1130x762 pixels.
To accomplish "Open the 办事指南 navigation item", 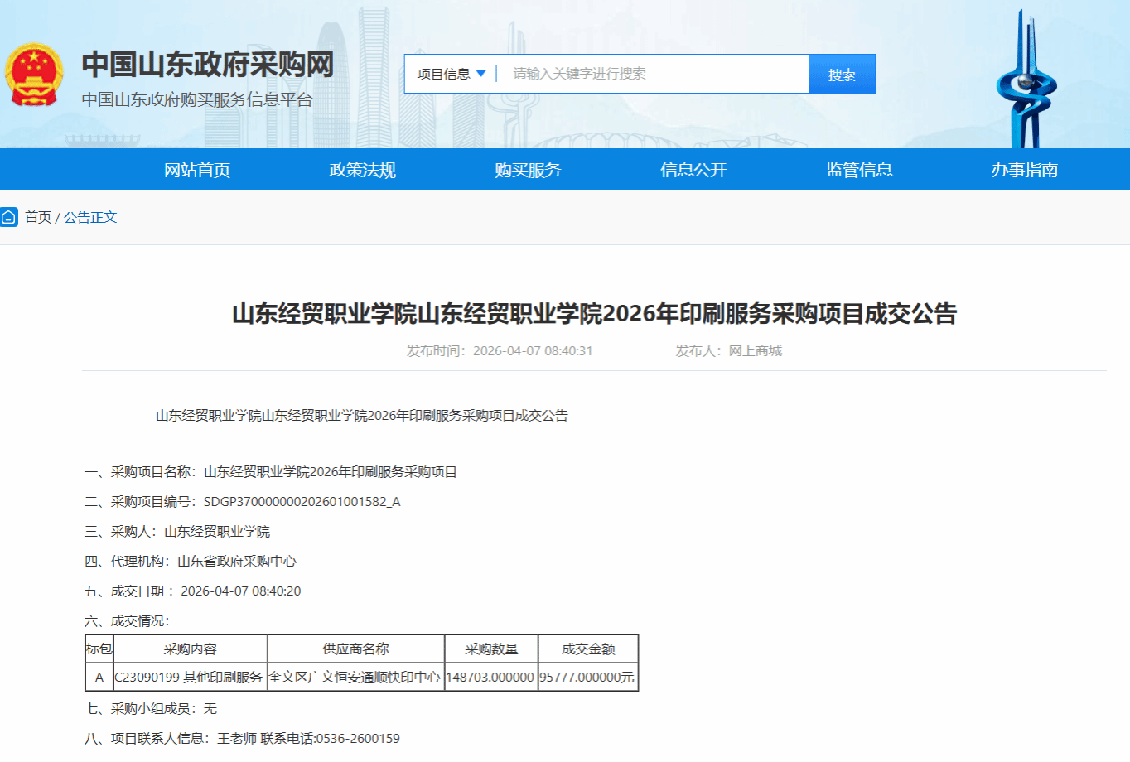I will click(x=1025, y=170).
